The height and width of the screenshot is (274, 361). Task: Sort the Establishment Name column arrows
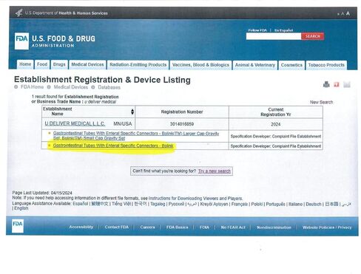pos(132,112)
